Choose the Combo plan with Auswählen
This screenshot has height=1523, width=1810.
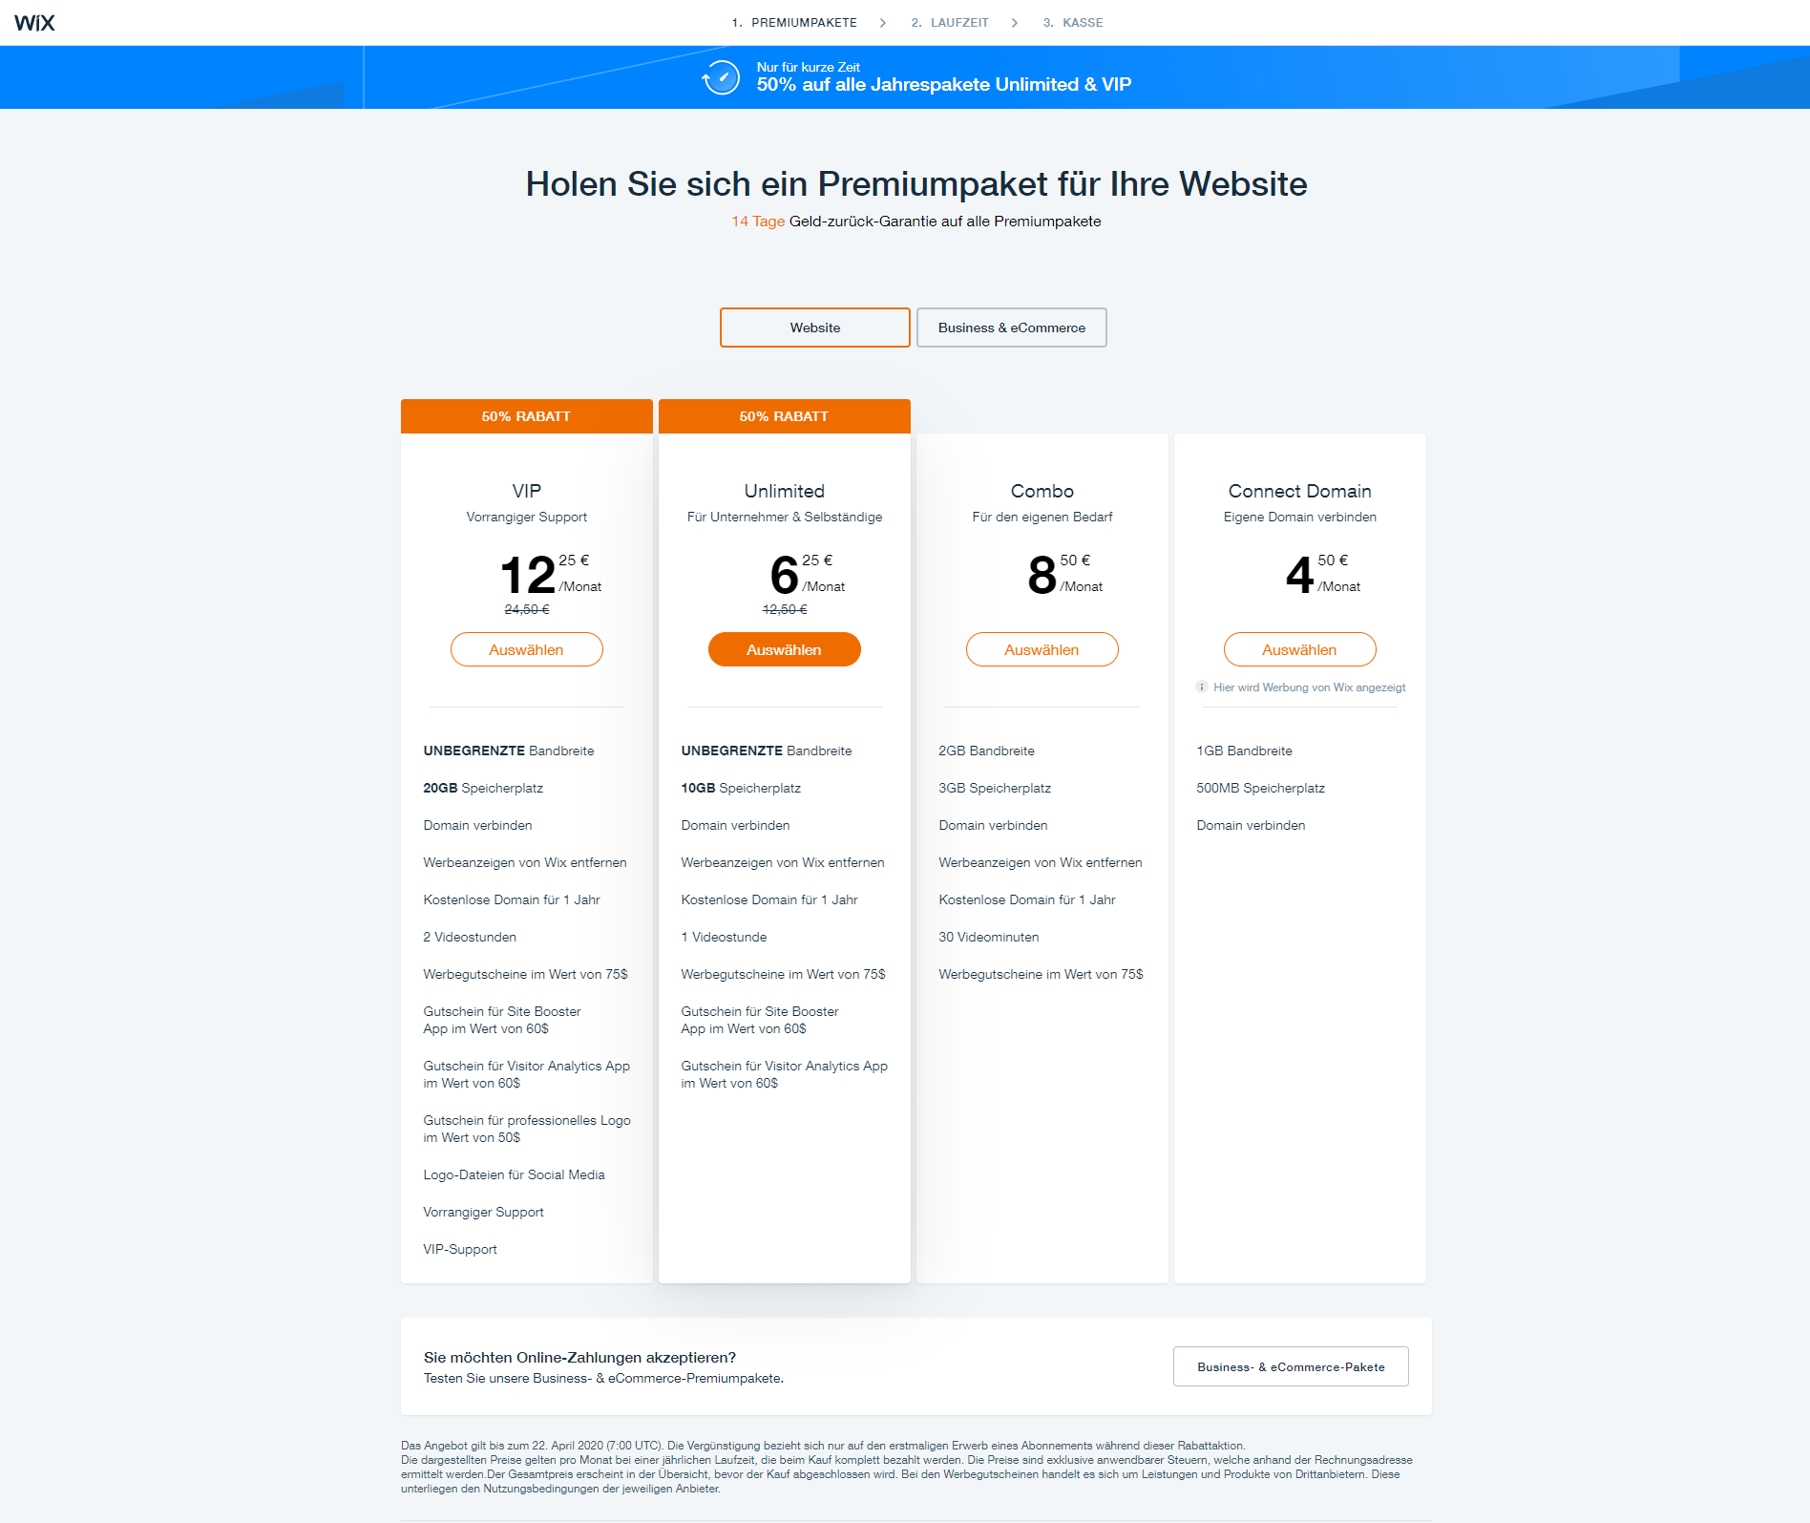(1042, 649)
